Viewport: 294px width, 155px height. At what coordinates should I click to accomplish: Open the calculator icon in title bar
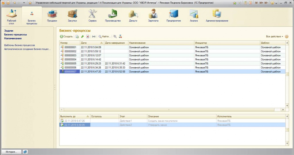coord(245,3)
